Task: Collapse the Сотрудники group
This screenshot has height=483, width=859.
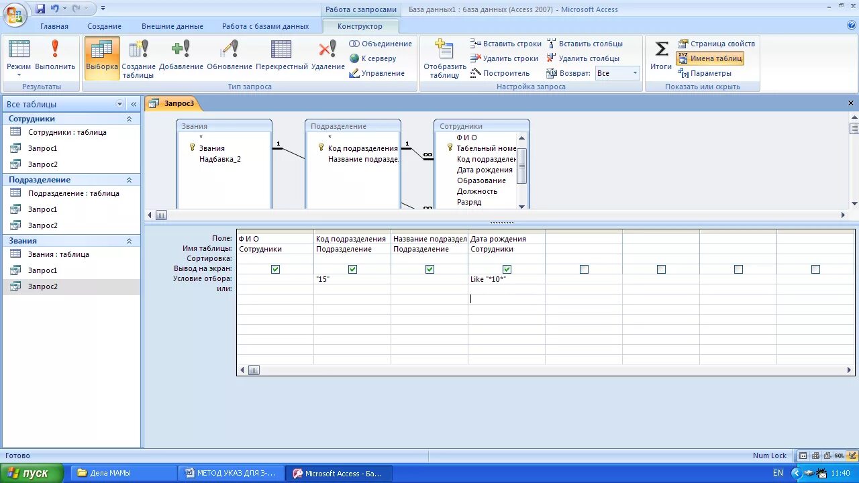Action: pos(129,119)
